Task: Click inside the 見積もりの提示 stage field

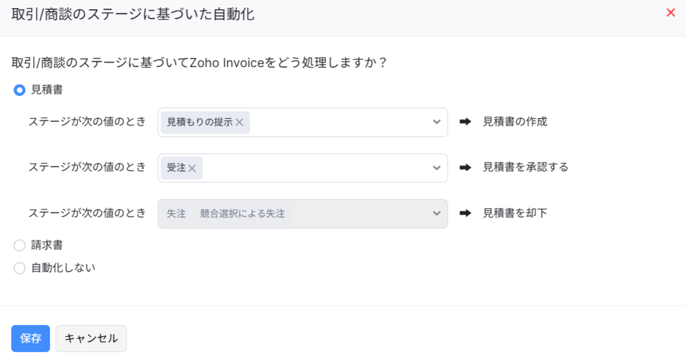Action: (x=338, y=122)
